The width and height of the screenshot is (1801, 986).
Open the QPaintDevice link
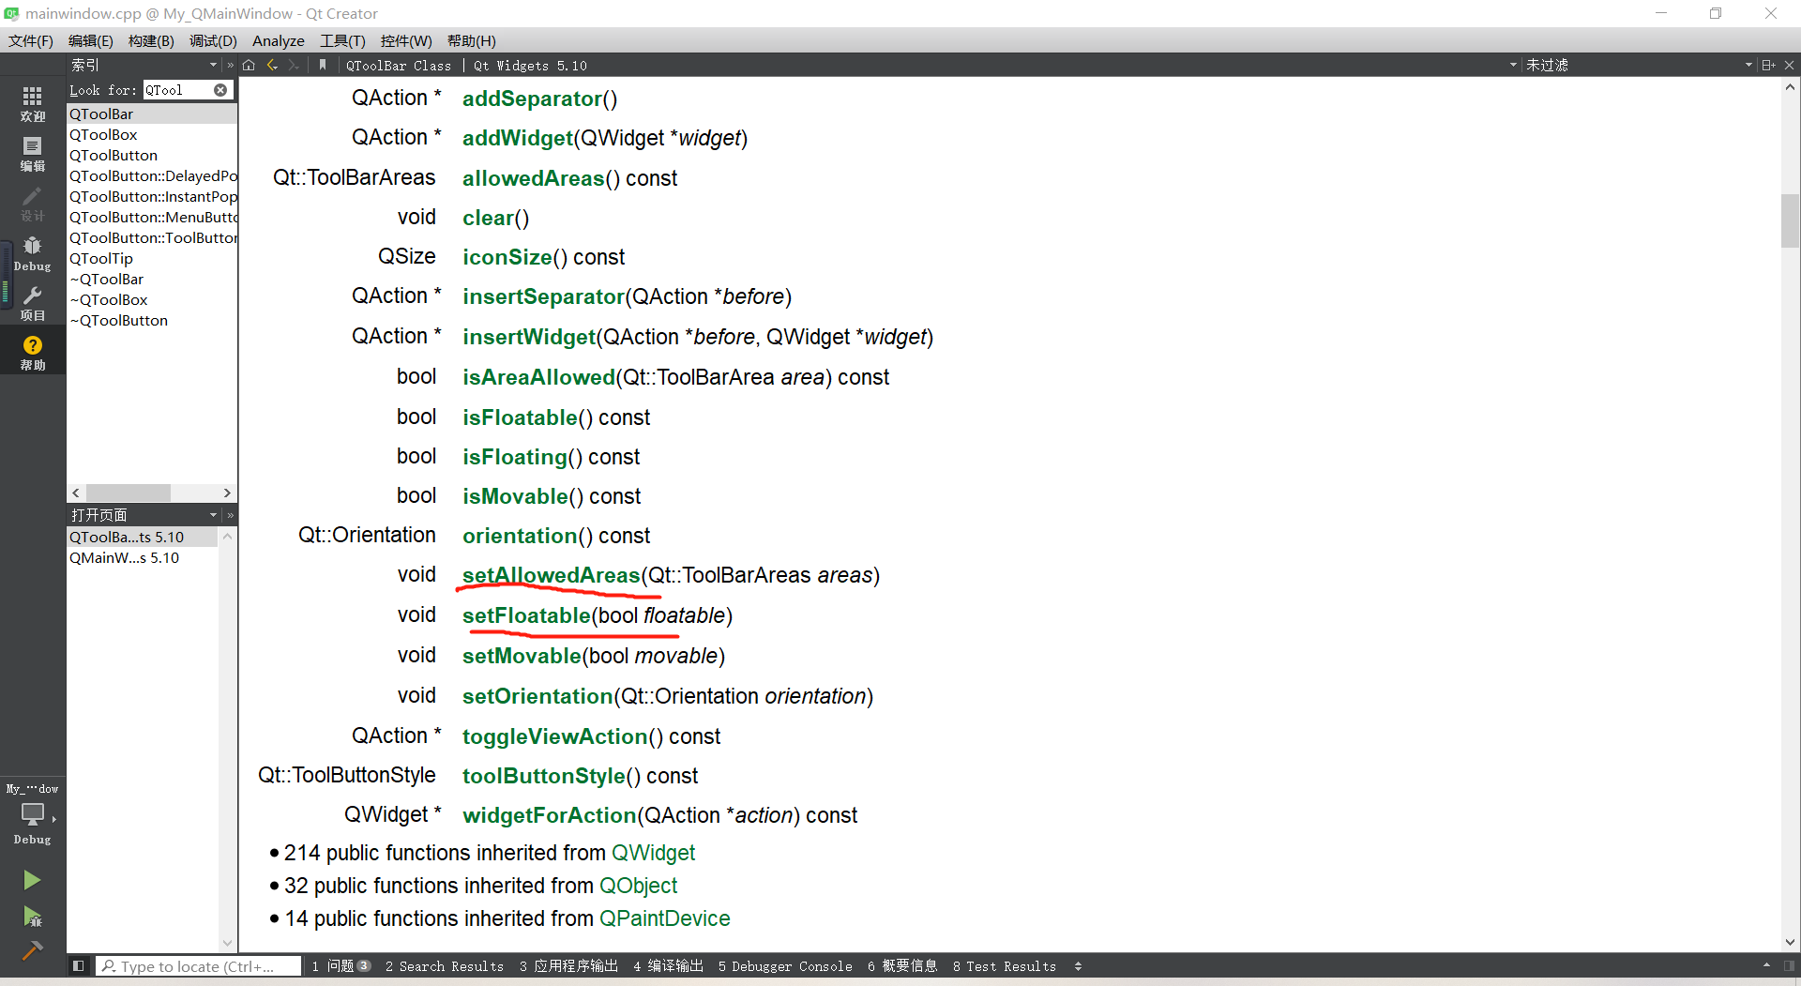664,918
